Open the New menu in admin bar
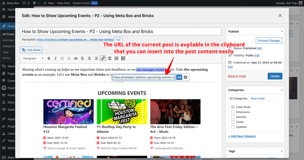This screenshot has width=304, height=160. [49, 3]
